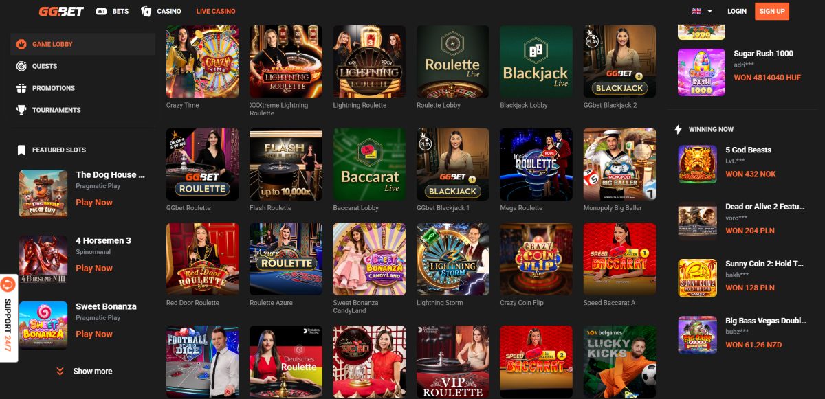Screen dimensions: 825x399
Task: Open the Lightning Storm game tile
Action: [452, 259]
